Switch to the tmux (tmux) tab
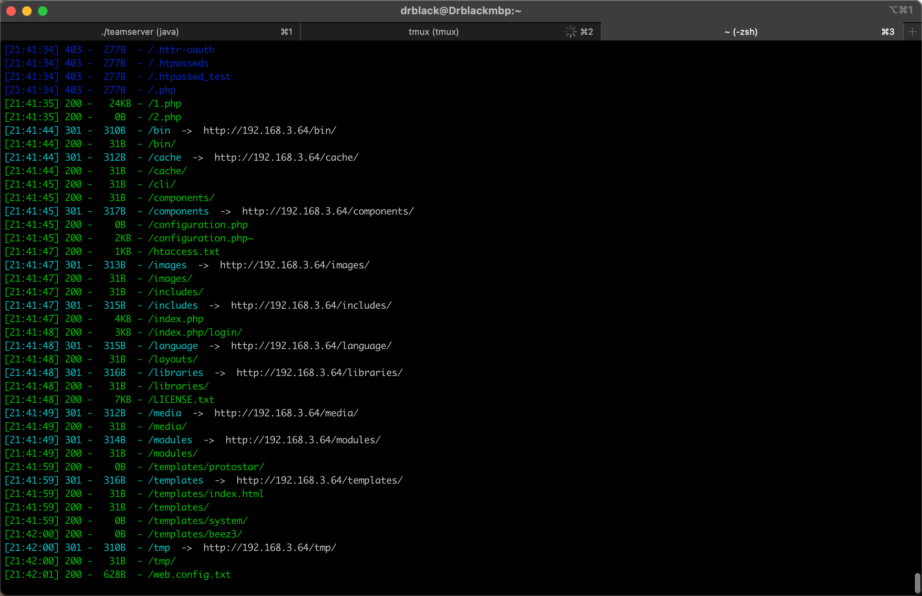 click(x=451, y=32)
